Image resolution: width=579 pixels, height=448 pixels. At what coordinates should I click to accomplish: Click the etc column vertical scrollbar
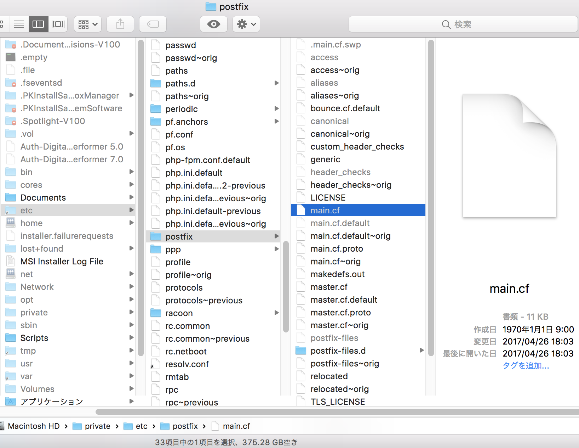coord(286,286)
